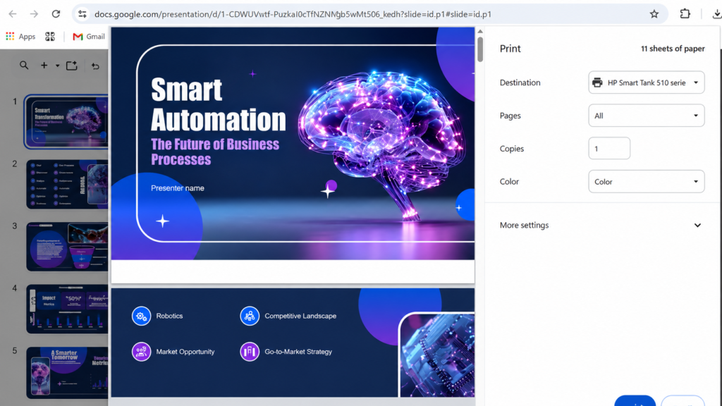
Task: Click the browser back arrow
Action: tap(13, 14)
